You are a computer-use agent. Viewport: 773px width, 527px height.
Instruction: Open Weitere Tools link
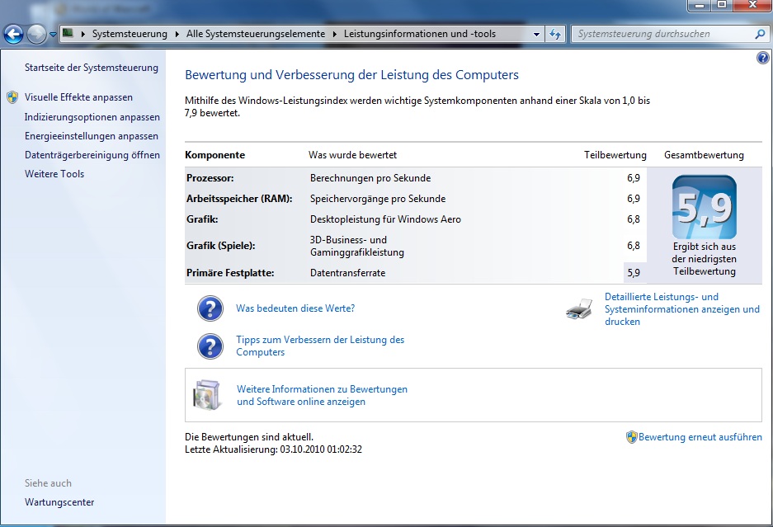[x=54, y=173]
